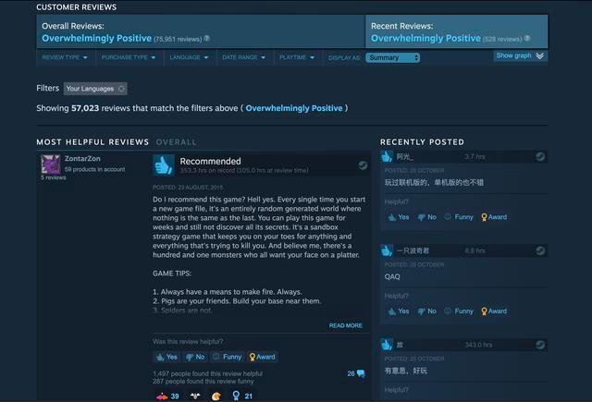
Task: Click READ MORE to expand the review
Action: (x=345, y=325)
